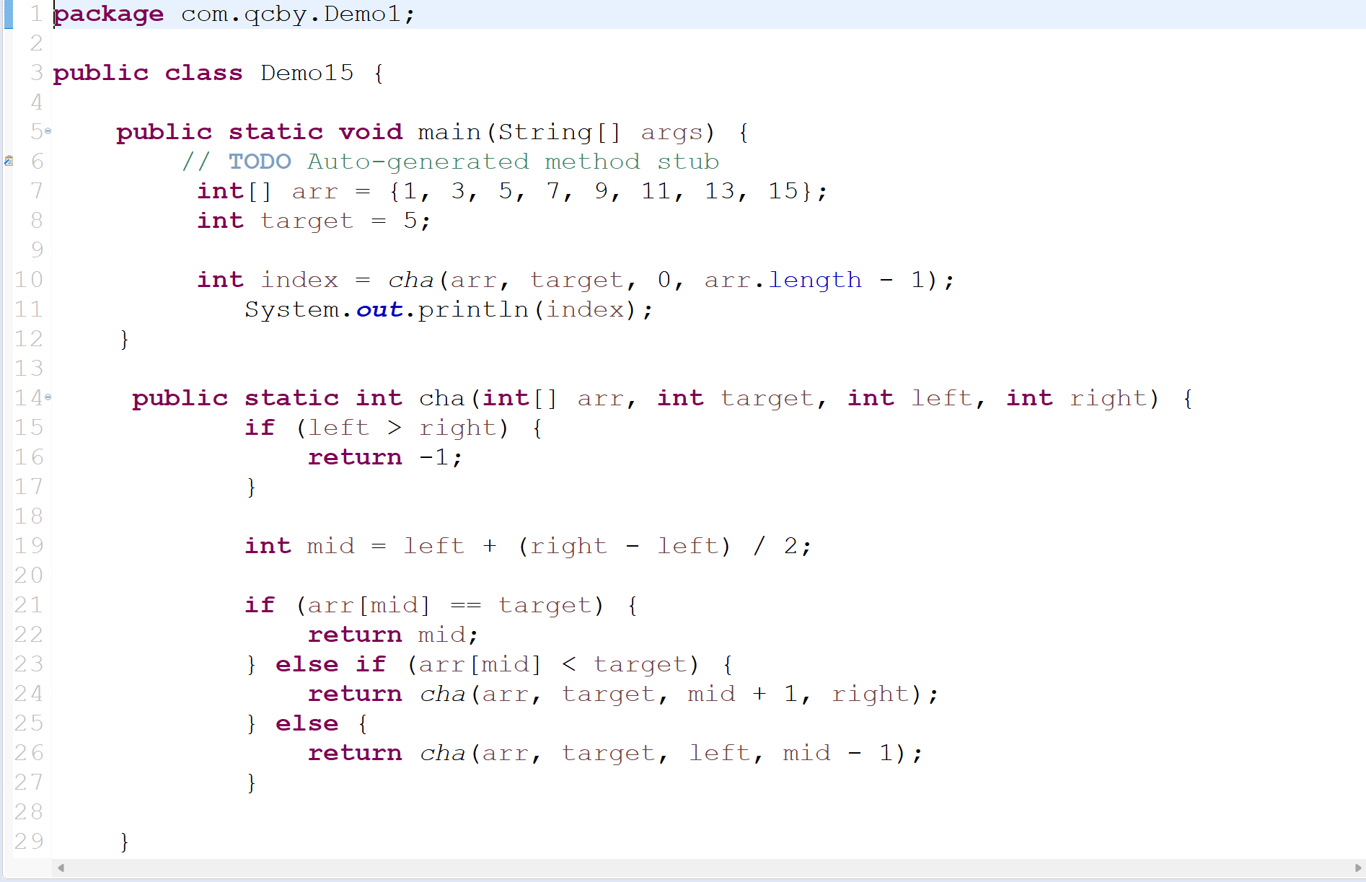Click 'mid' variable declaration on line 19

[x=330, y=546]
